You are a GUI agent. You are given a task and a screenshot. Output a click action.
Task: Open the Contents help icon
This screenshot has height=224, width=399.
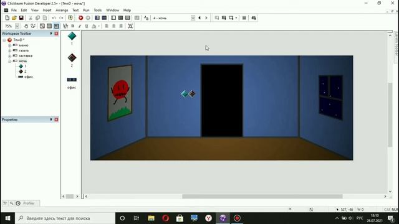(x=70, y=18)
